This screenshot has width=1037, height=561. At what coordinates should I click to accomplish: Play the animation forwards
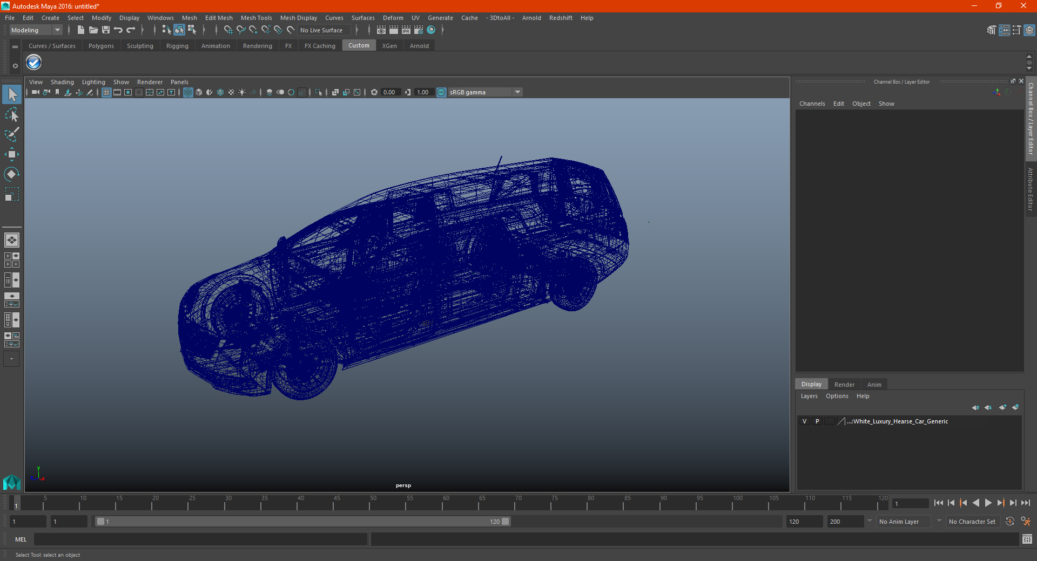988,503
